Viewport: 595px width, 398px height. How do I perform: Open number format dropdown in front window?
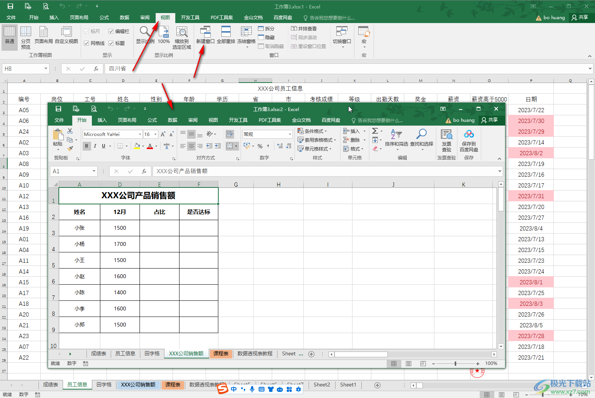click(x=290, y=134)
